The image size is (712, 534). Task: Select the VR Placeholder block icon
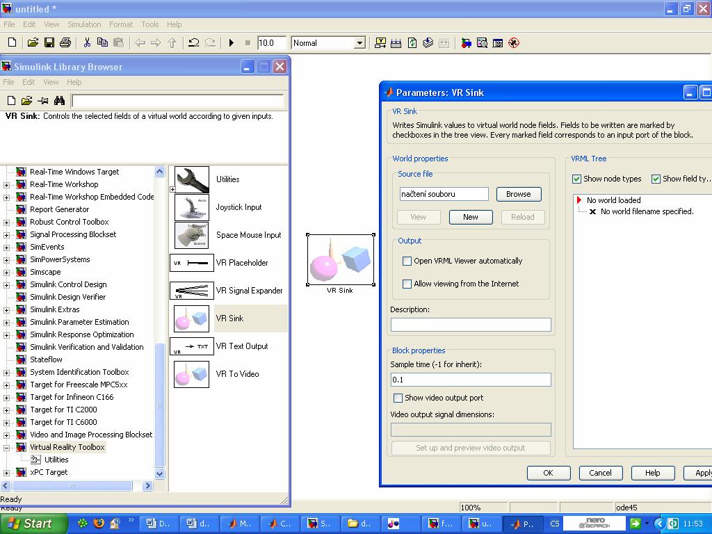(192, 263)
